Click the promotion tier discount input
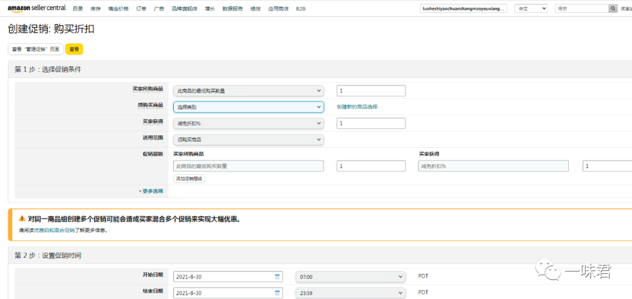Image resolution: width=632 pixels, height=299 pixels. pyautogui.click(x=607, y=166)
